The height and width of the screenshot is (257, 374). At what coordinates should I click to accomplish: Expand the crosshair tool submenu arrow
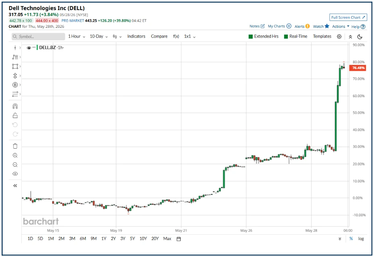(20, 48)
